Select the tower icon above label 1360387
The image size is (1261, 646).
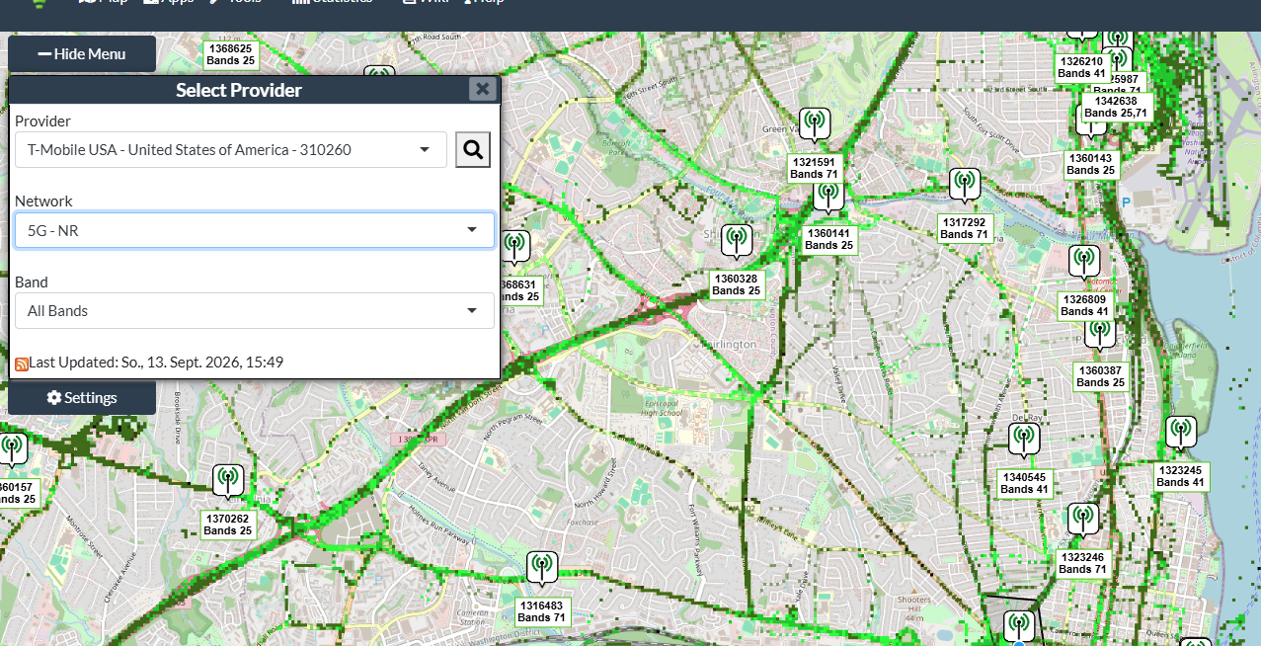(x=1099, y=334)
